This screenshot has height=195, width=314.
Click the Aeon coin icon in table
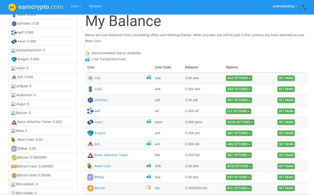(x=90, y=122)
